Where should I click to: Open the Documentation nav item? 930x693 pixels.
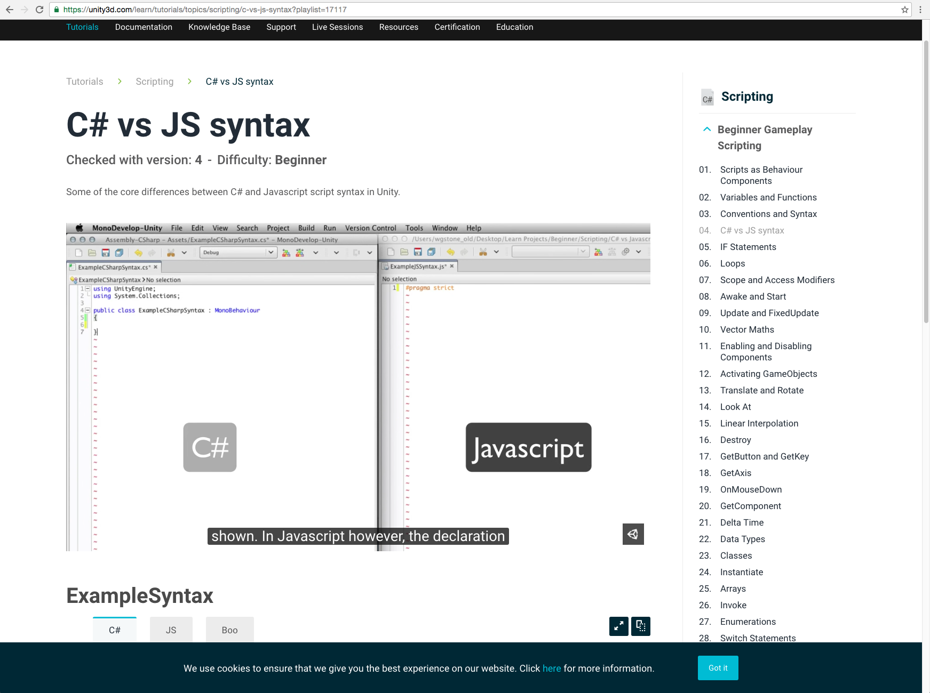tap(144, 27)
